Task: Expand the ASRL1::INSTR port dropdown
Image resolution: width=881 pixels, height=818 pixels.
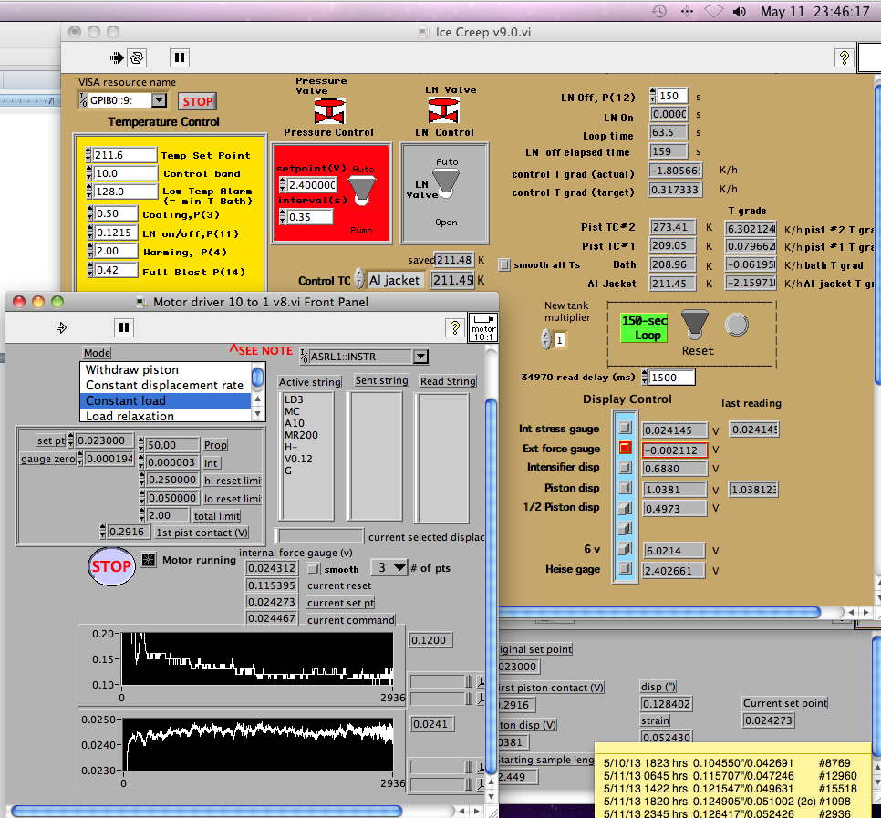Action: tap(420, 357)
